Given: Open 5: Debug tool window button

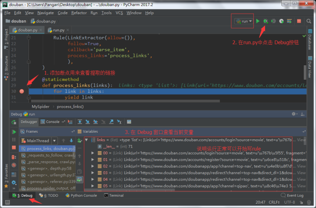Looking at the screenshot, I should tap(22, 196).
